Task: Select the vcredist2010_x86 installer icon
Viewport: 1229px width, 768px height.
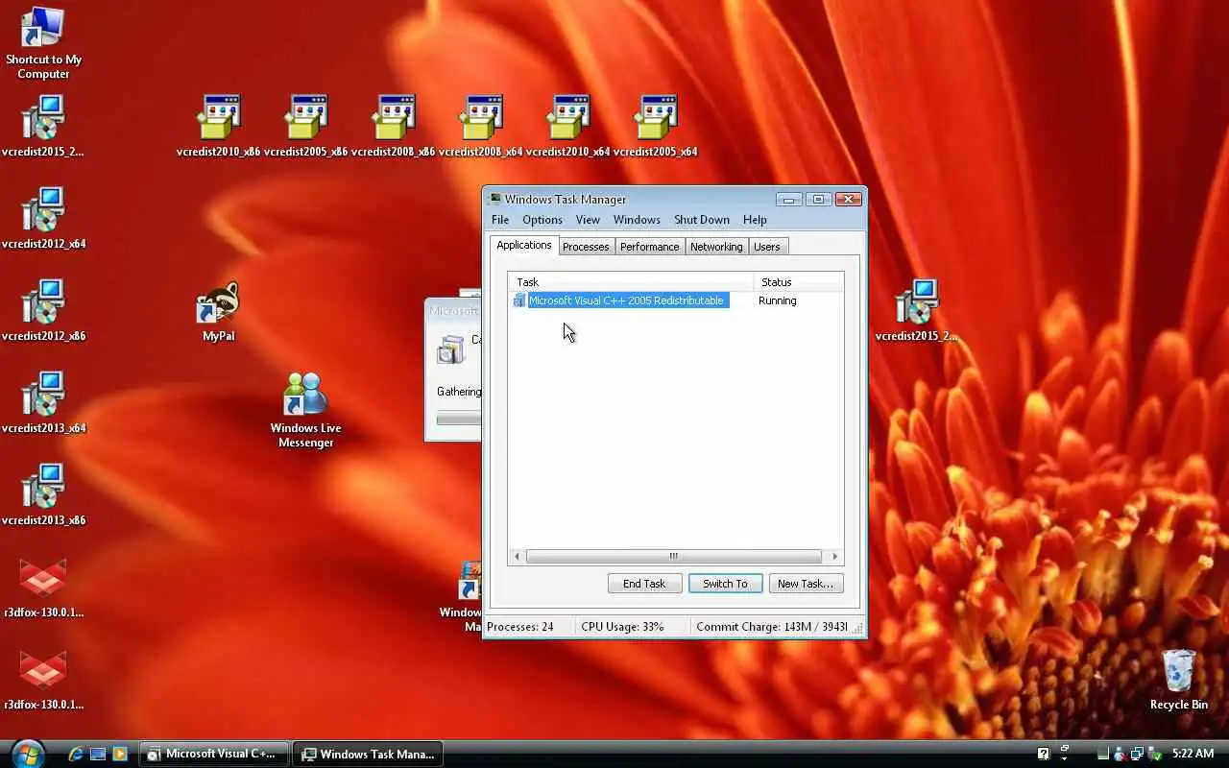Action: click(218, 126)
